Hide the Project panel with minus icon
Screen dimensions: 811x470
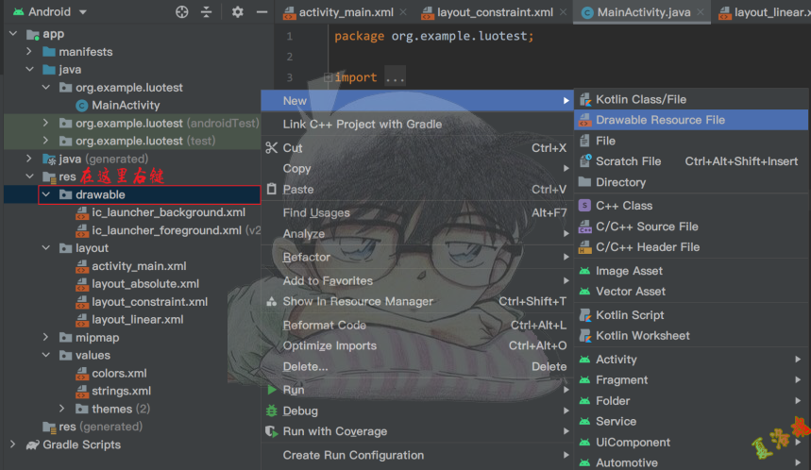click(x=262, y=12)
